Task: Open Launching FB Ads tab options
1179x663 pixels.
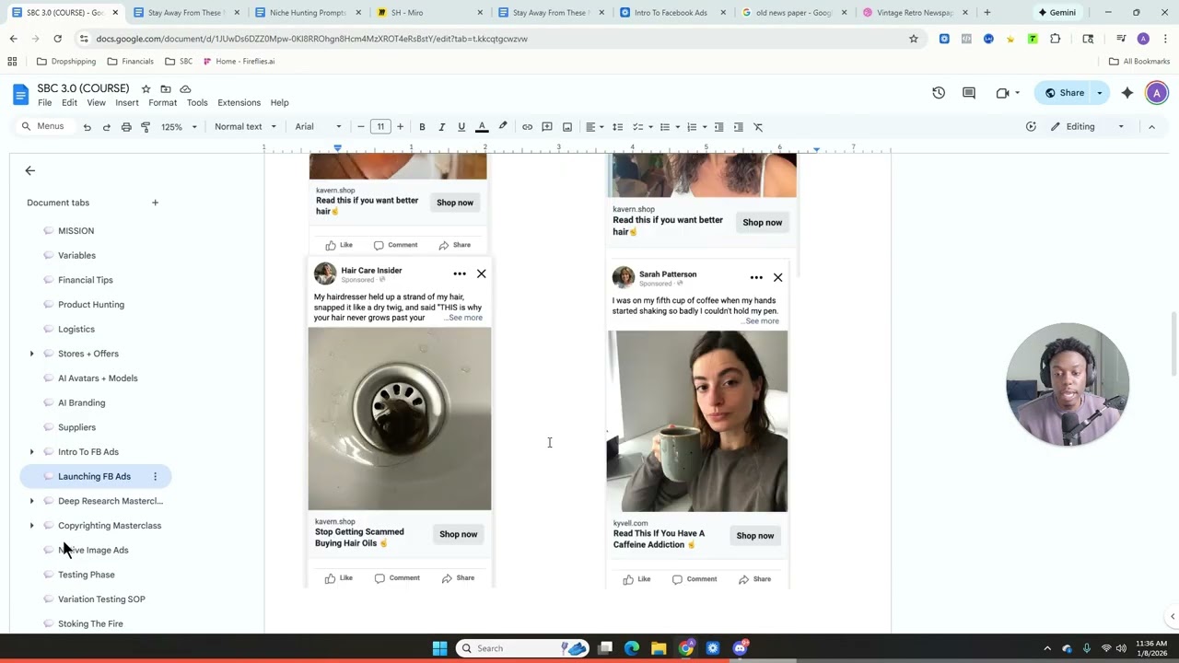Action: [x=155, y=476]
